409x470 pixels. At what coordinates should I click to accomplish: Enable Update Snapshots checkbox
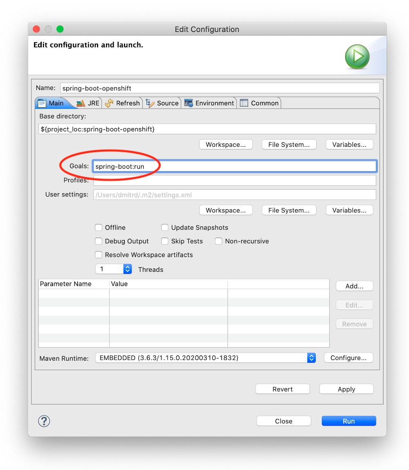pyautogui.click(x=165, y=228)
